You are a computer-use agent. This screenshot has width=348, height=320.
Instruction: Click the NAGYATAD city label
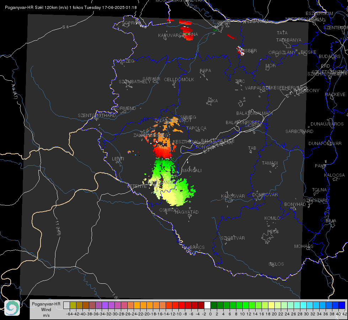click(187, 212)
